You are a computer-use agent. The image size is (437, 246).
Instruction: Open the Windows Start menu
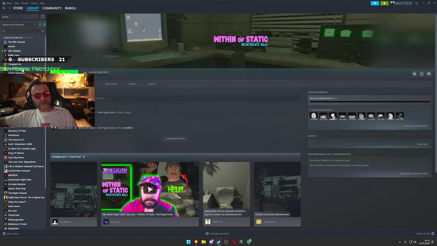(188, 242)
